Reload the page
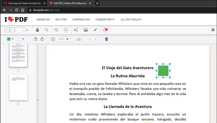The image size is (217, 123). [x=16, y=10]
